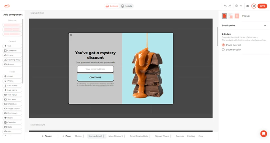Screen dimensions: 270x143
Task: Click the home logo icon
Action: [x=7, y=6]
